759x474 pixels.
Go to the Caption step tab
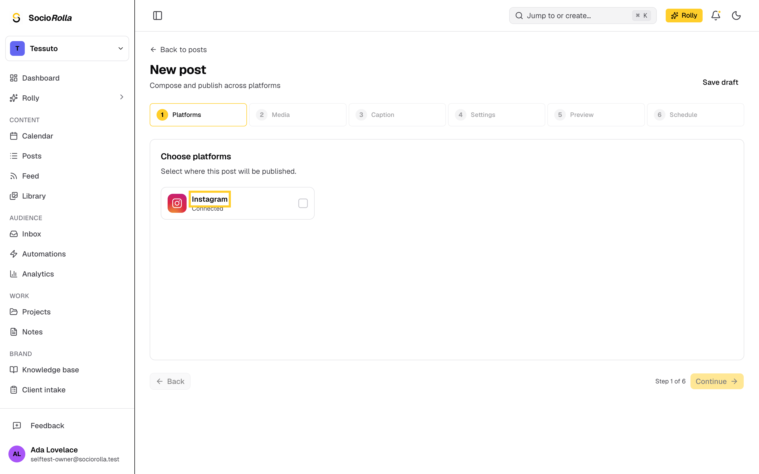(397, 115)
